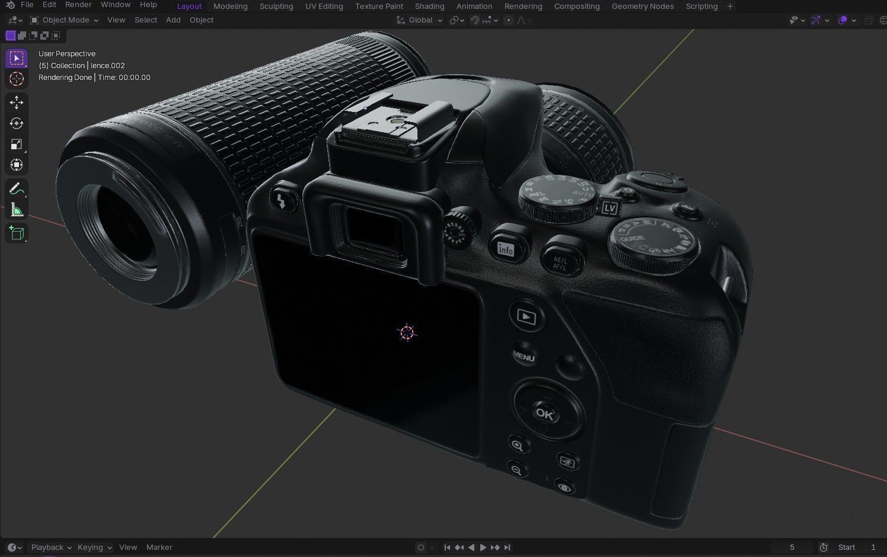Jump to next keyframe
Image resolution: width=887 pixels, height=557 pixels.
495,548
